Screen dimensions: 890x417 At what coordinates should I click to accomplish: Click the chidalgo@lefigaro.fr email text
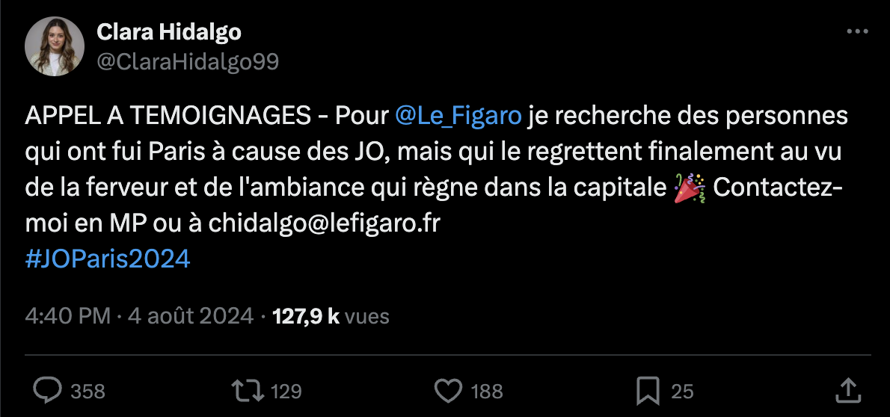pos(324,224)
